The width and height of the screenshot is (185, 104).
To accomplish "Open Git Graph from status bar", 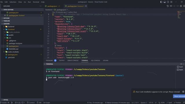I will pyautogui.click(x=47, y=103).
